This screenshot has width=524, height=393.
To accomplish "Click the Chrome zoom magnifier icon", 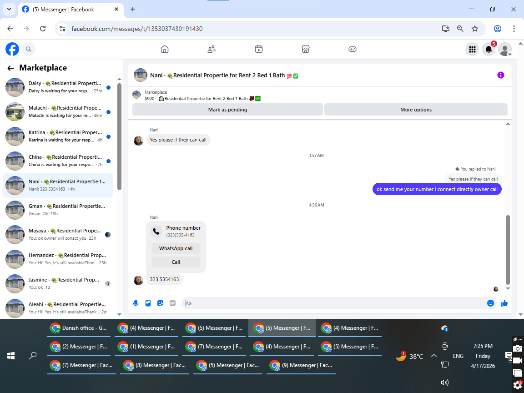I will point(460,29).
